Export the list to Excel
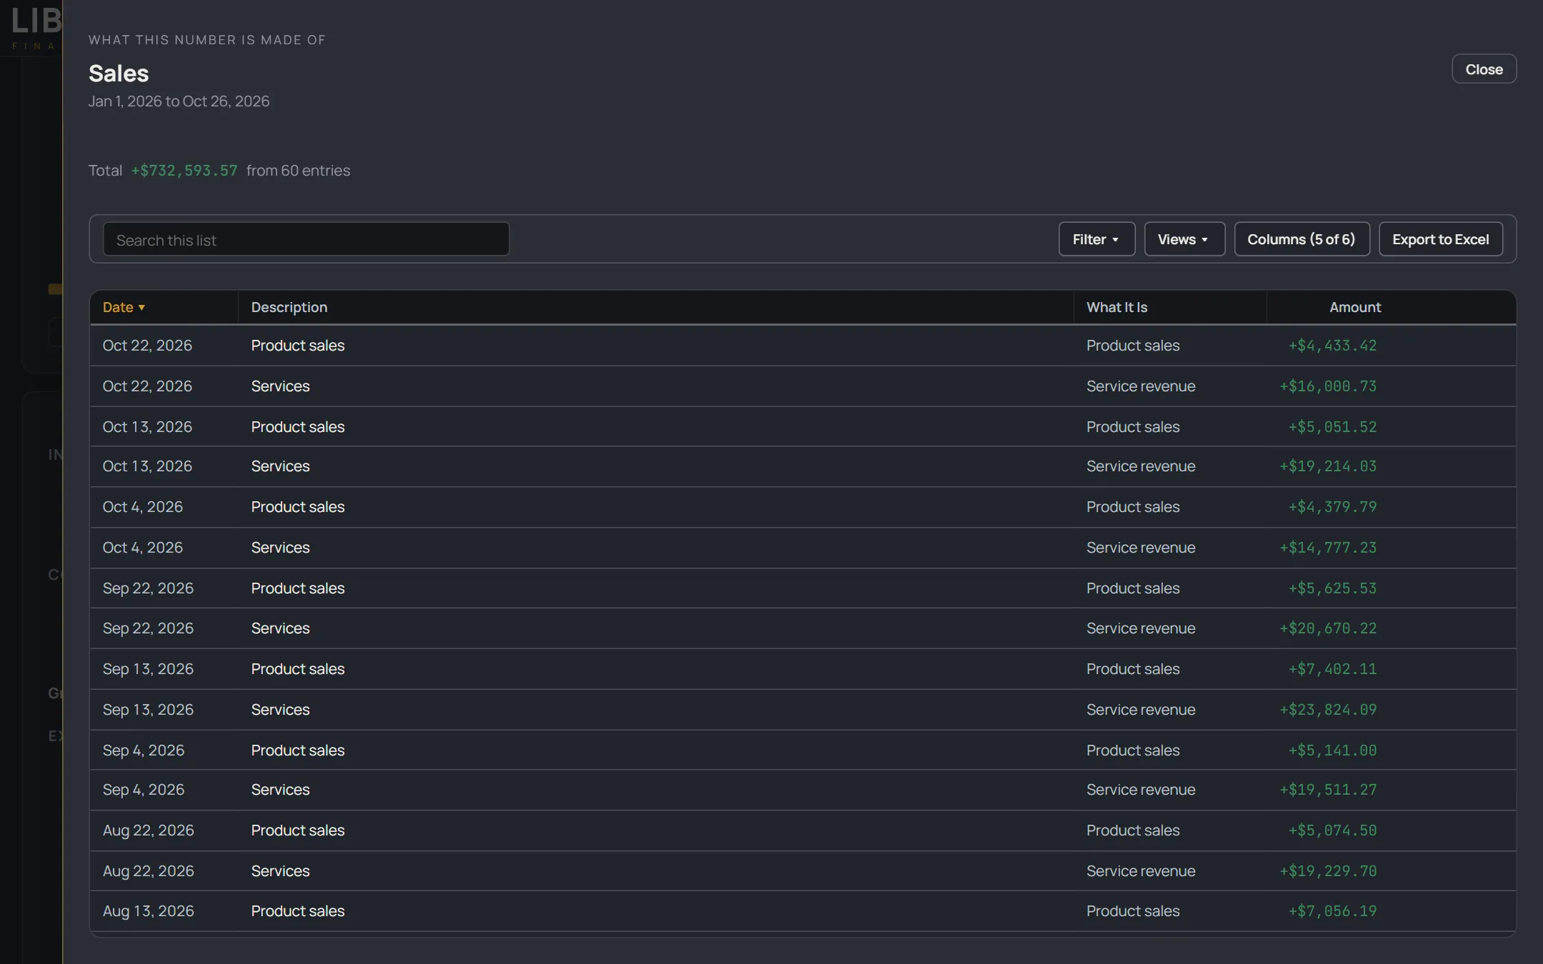1543x964 pixels. (x=1440, y=239)
